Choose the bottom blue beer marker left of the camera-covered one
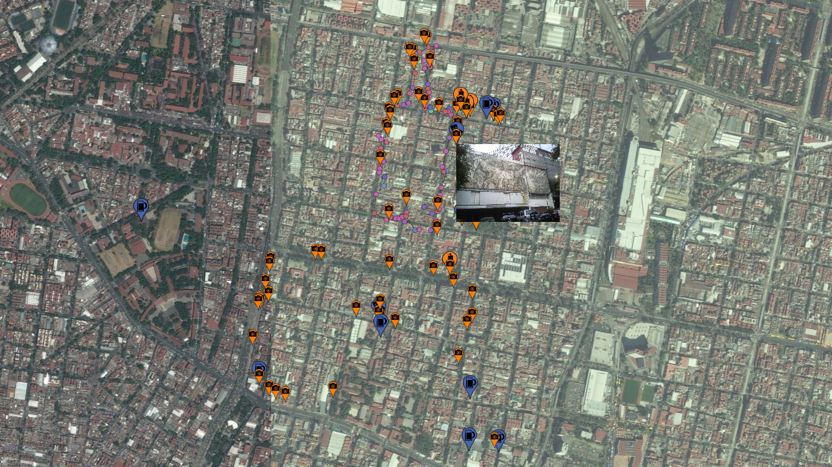832x467 pixels. [x=468, y=438]
